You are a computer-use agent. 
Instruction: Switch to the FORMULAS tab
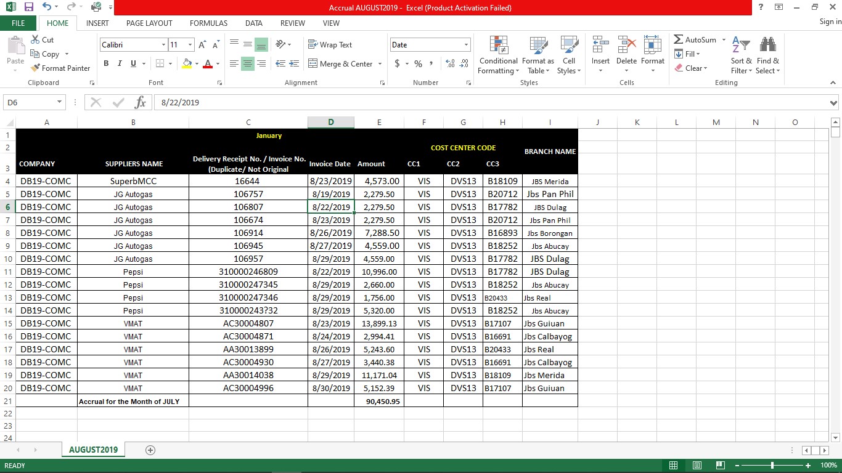[208, 23]
